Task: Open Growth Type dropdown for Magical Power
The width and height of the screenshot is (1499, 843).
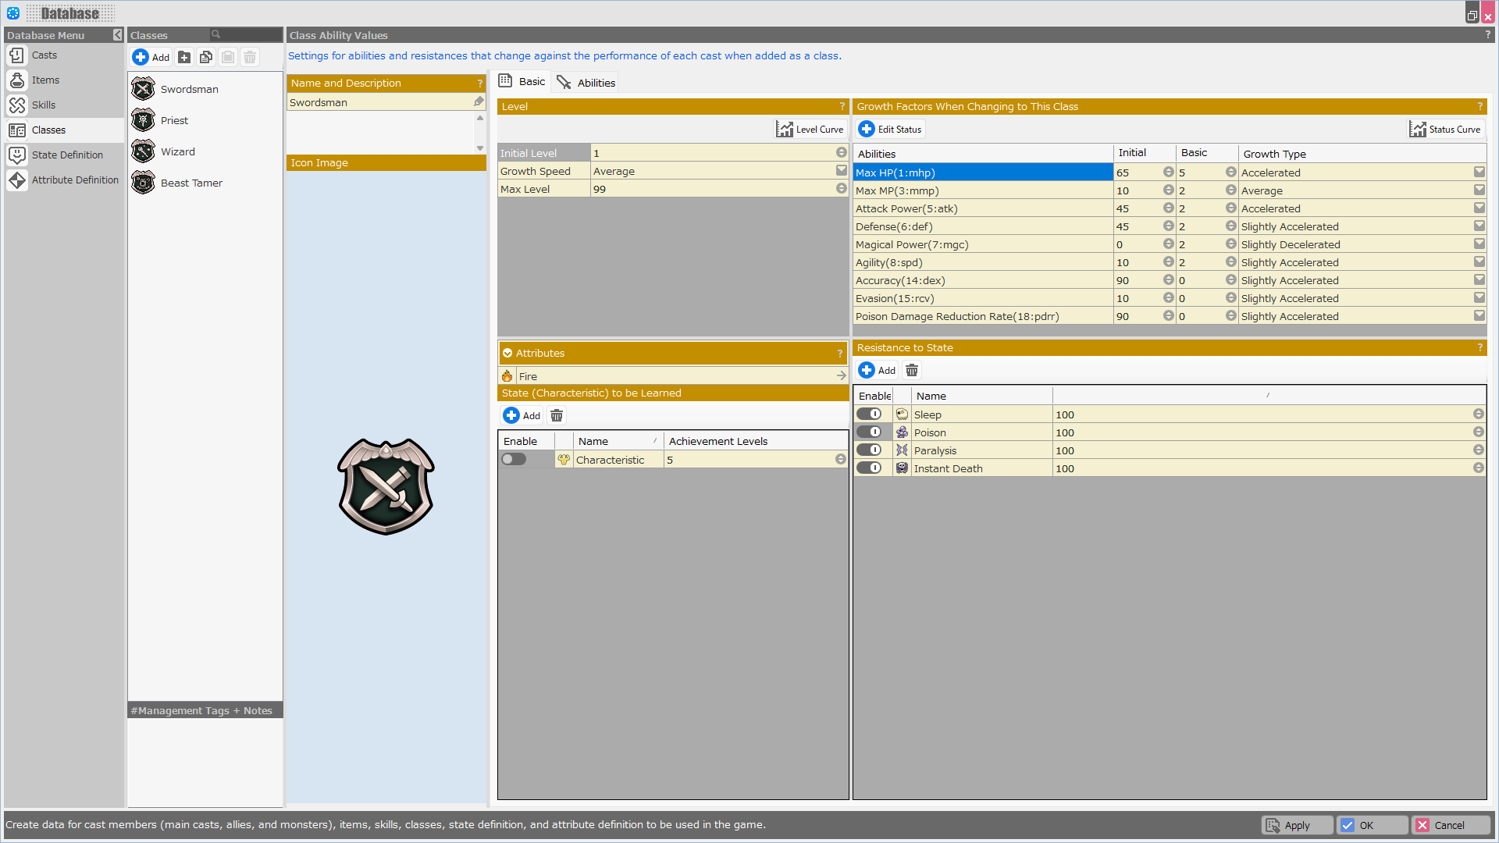Action: 1479,244
